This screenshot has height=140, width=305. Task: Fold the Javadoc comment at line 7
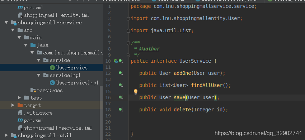click(x=128, y=43)
